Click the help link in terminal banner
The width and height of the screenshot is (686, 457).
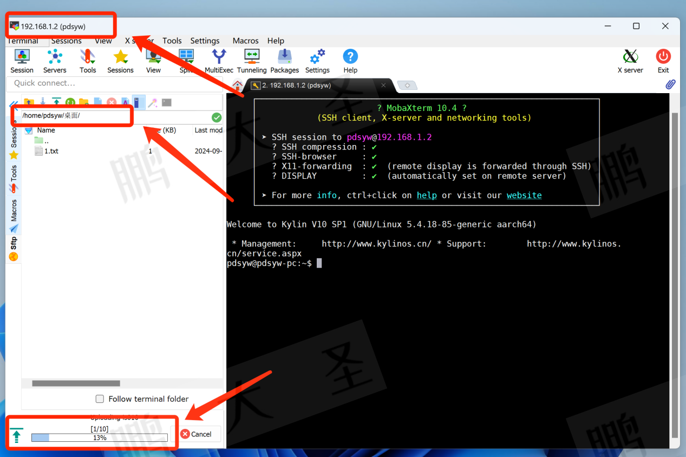pos(427,195)
